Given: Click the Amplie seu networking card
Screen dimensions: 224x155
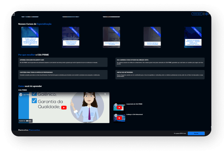Looking at the screenshot, I should 160,74.
